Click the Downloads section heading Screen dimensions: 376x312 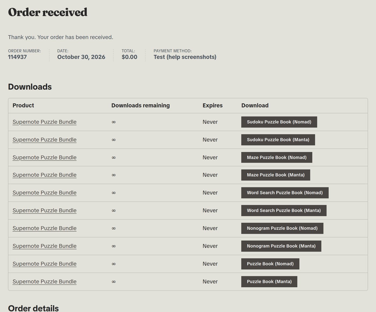tap(30, 87)
